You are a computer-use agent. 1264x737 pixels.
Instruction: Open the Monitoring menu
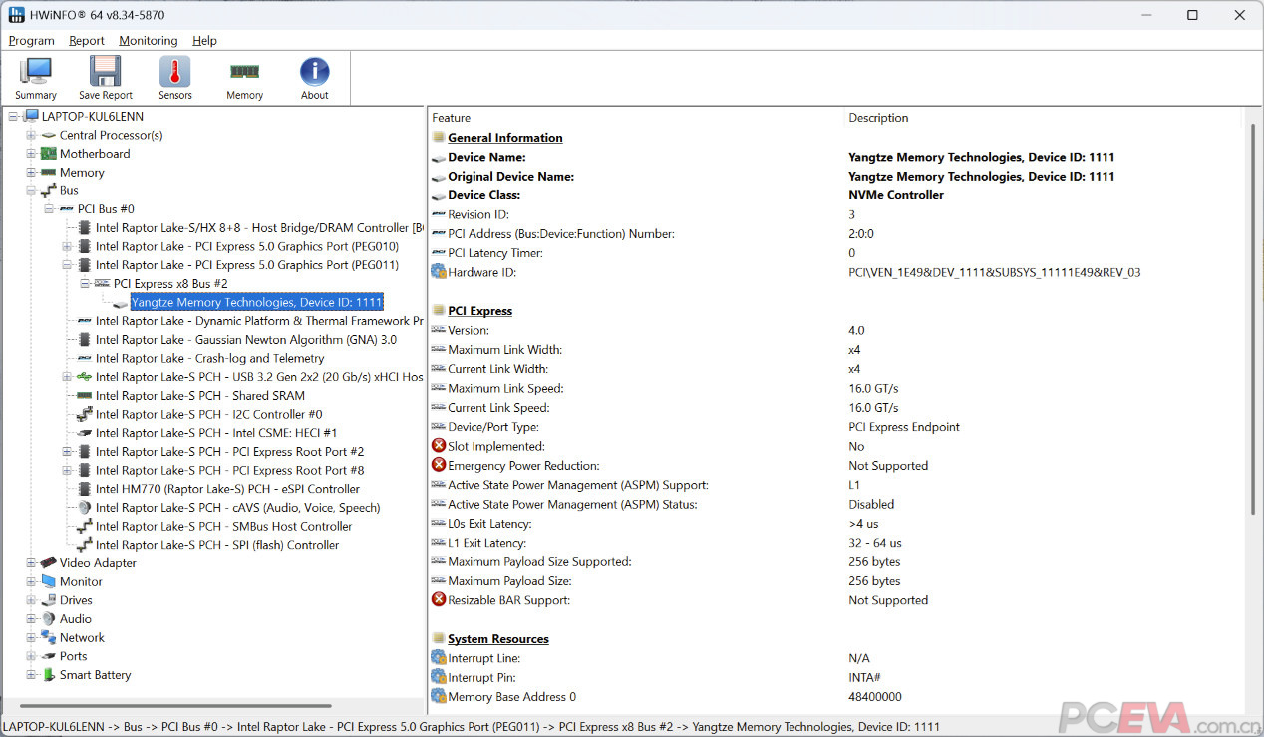click(148, 41)
